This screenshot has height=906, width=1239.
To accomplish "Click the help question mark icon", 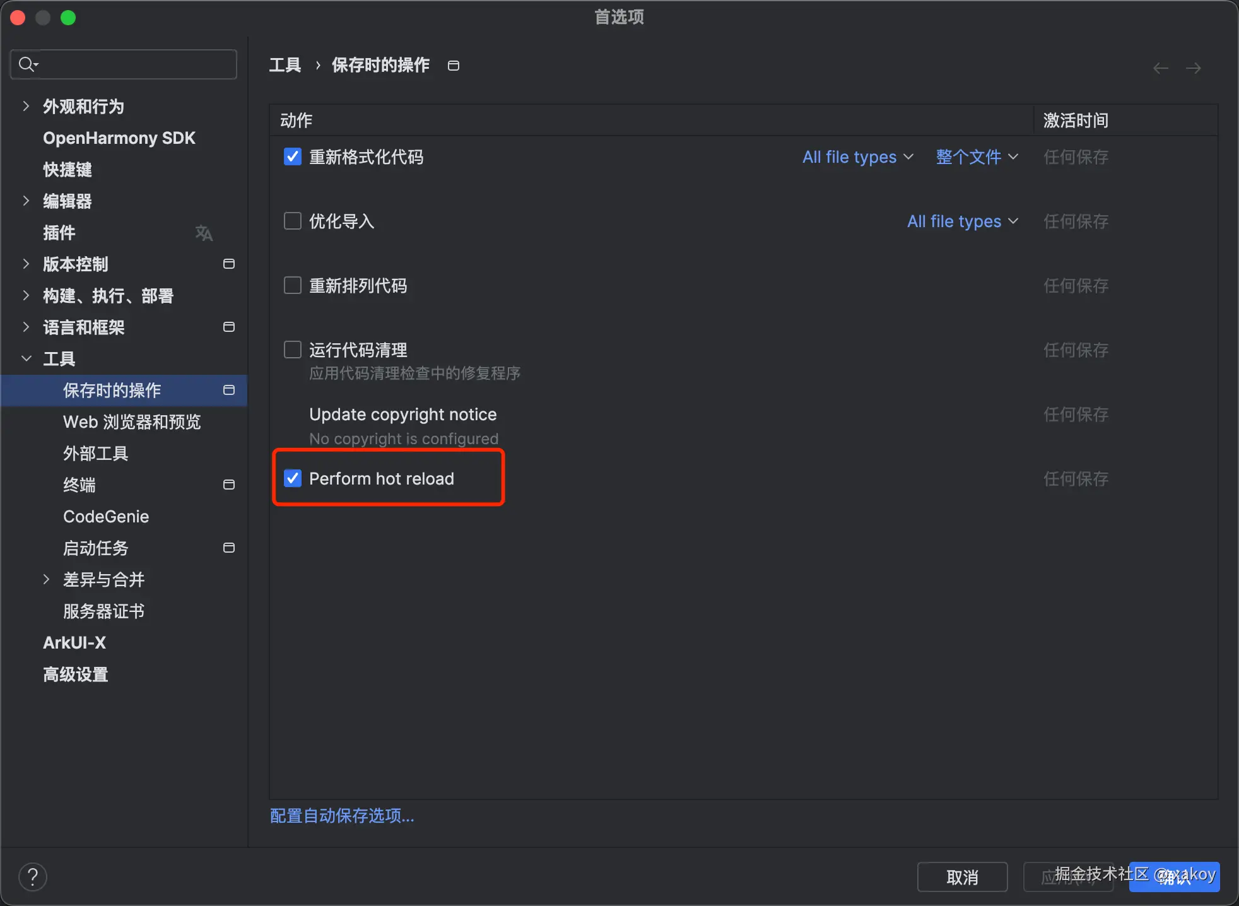I will pos(33,876).
